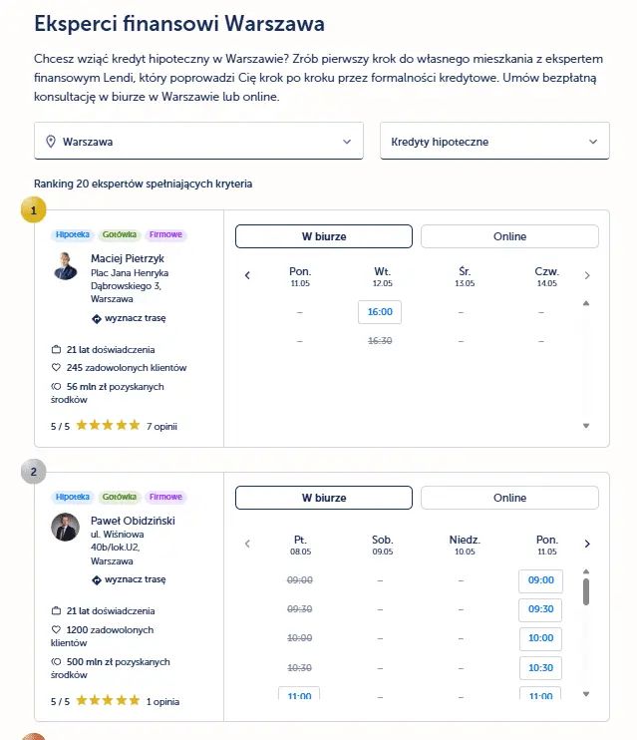The image size is (637, 740).
Task: Click the previous days arrow in Maciej Pietrzyk's calendar
Action: (x=247, y=275)
